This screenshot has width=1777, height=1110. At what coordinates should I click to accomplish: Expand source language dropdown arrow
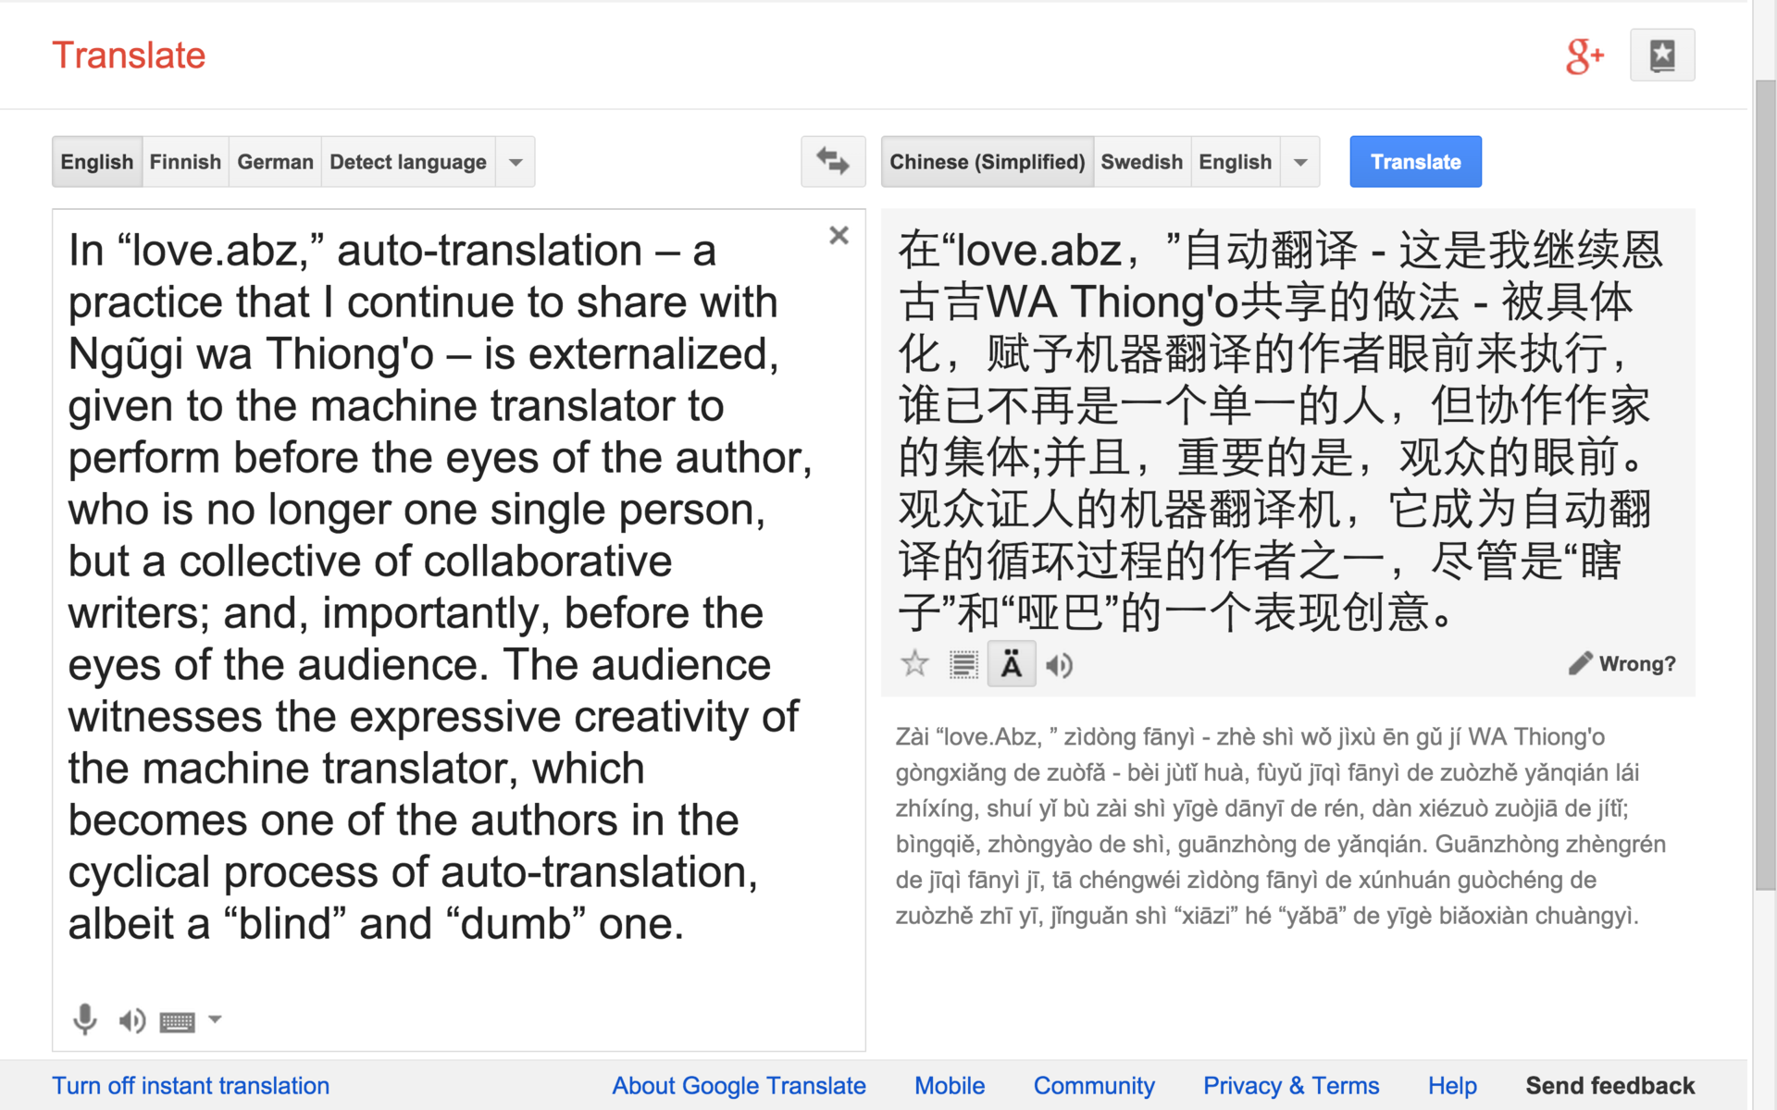pos(516,162)
